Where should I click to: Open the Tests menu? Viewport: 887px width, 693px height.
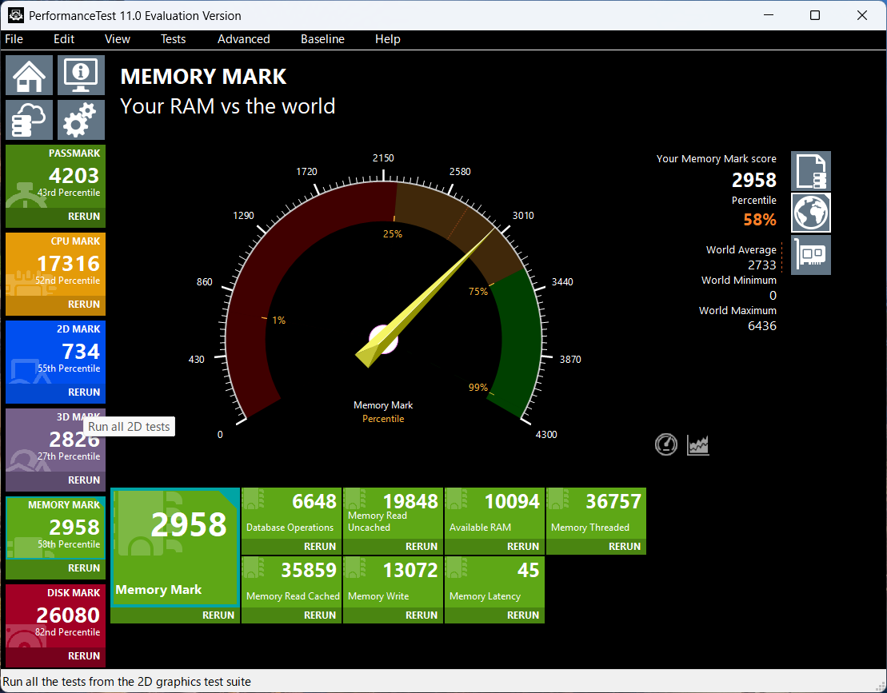tap(173, 39)
